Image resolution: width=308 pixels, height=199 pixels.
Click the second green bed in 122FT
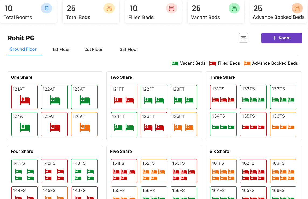coord(160,100)
